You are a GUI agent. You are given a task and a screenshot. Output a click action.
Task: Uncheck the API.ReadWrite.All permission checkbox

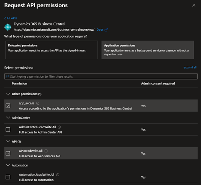(x=8, y=153)
